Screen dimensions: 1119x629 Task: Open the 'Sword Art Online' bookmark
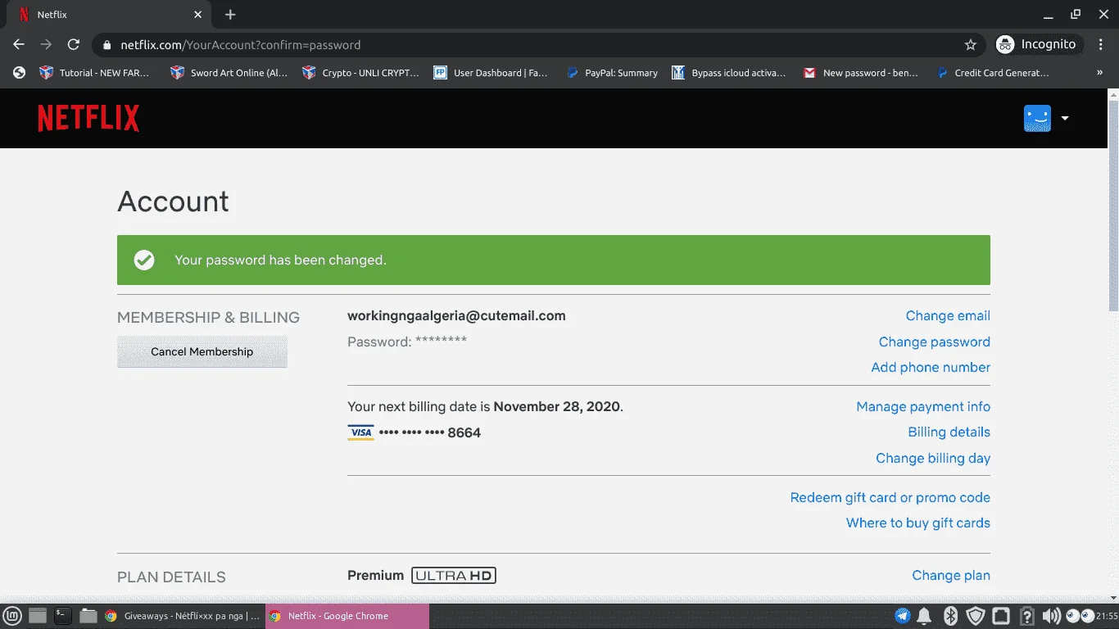[x=229, y=73]
